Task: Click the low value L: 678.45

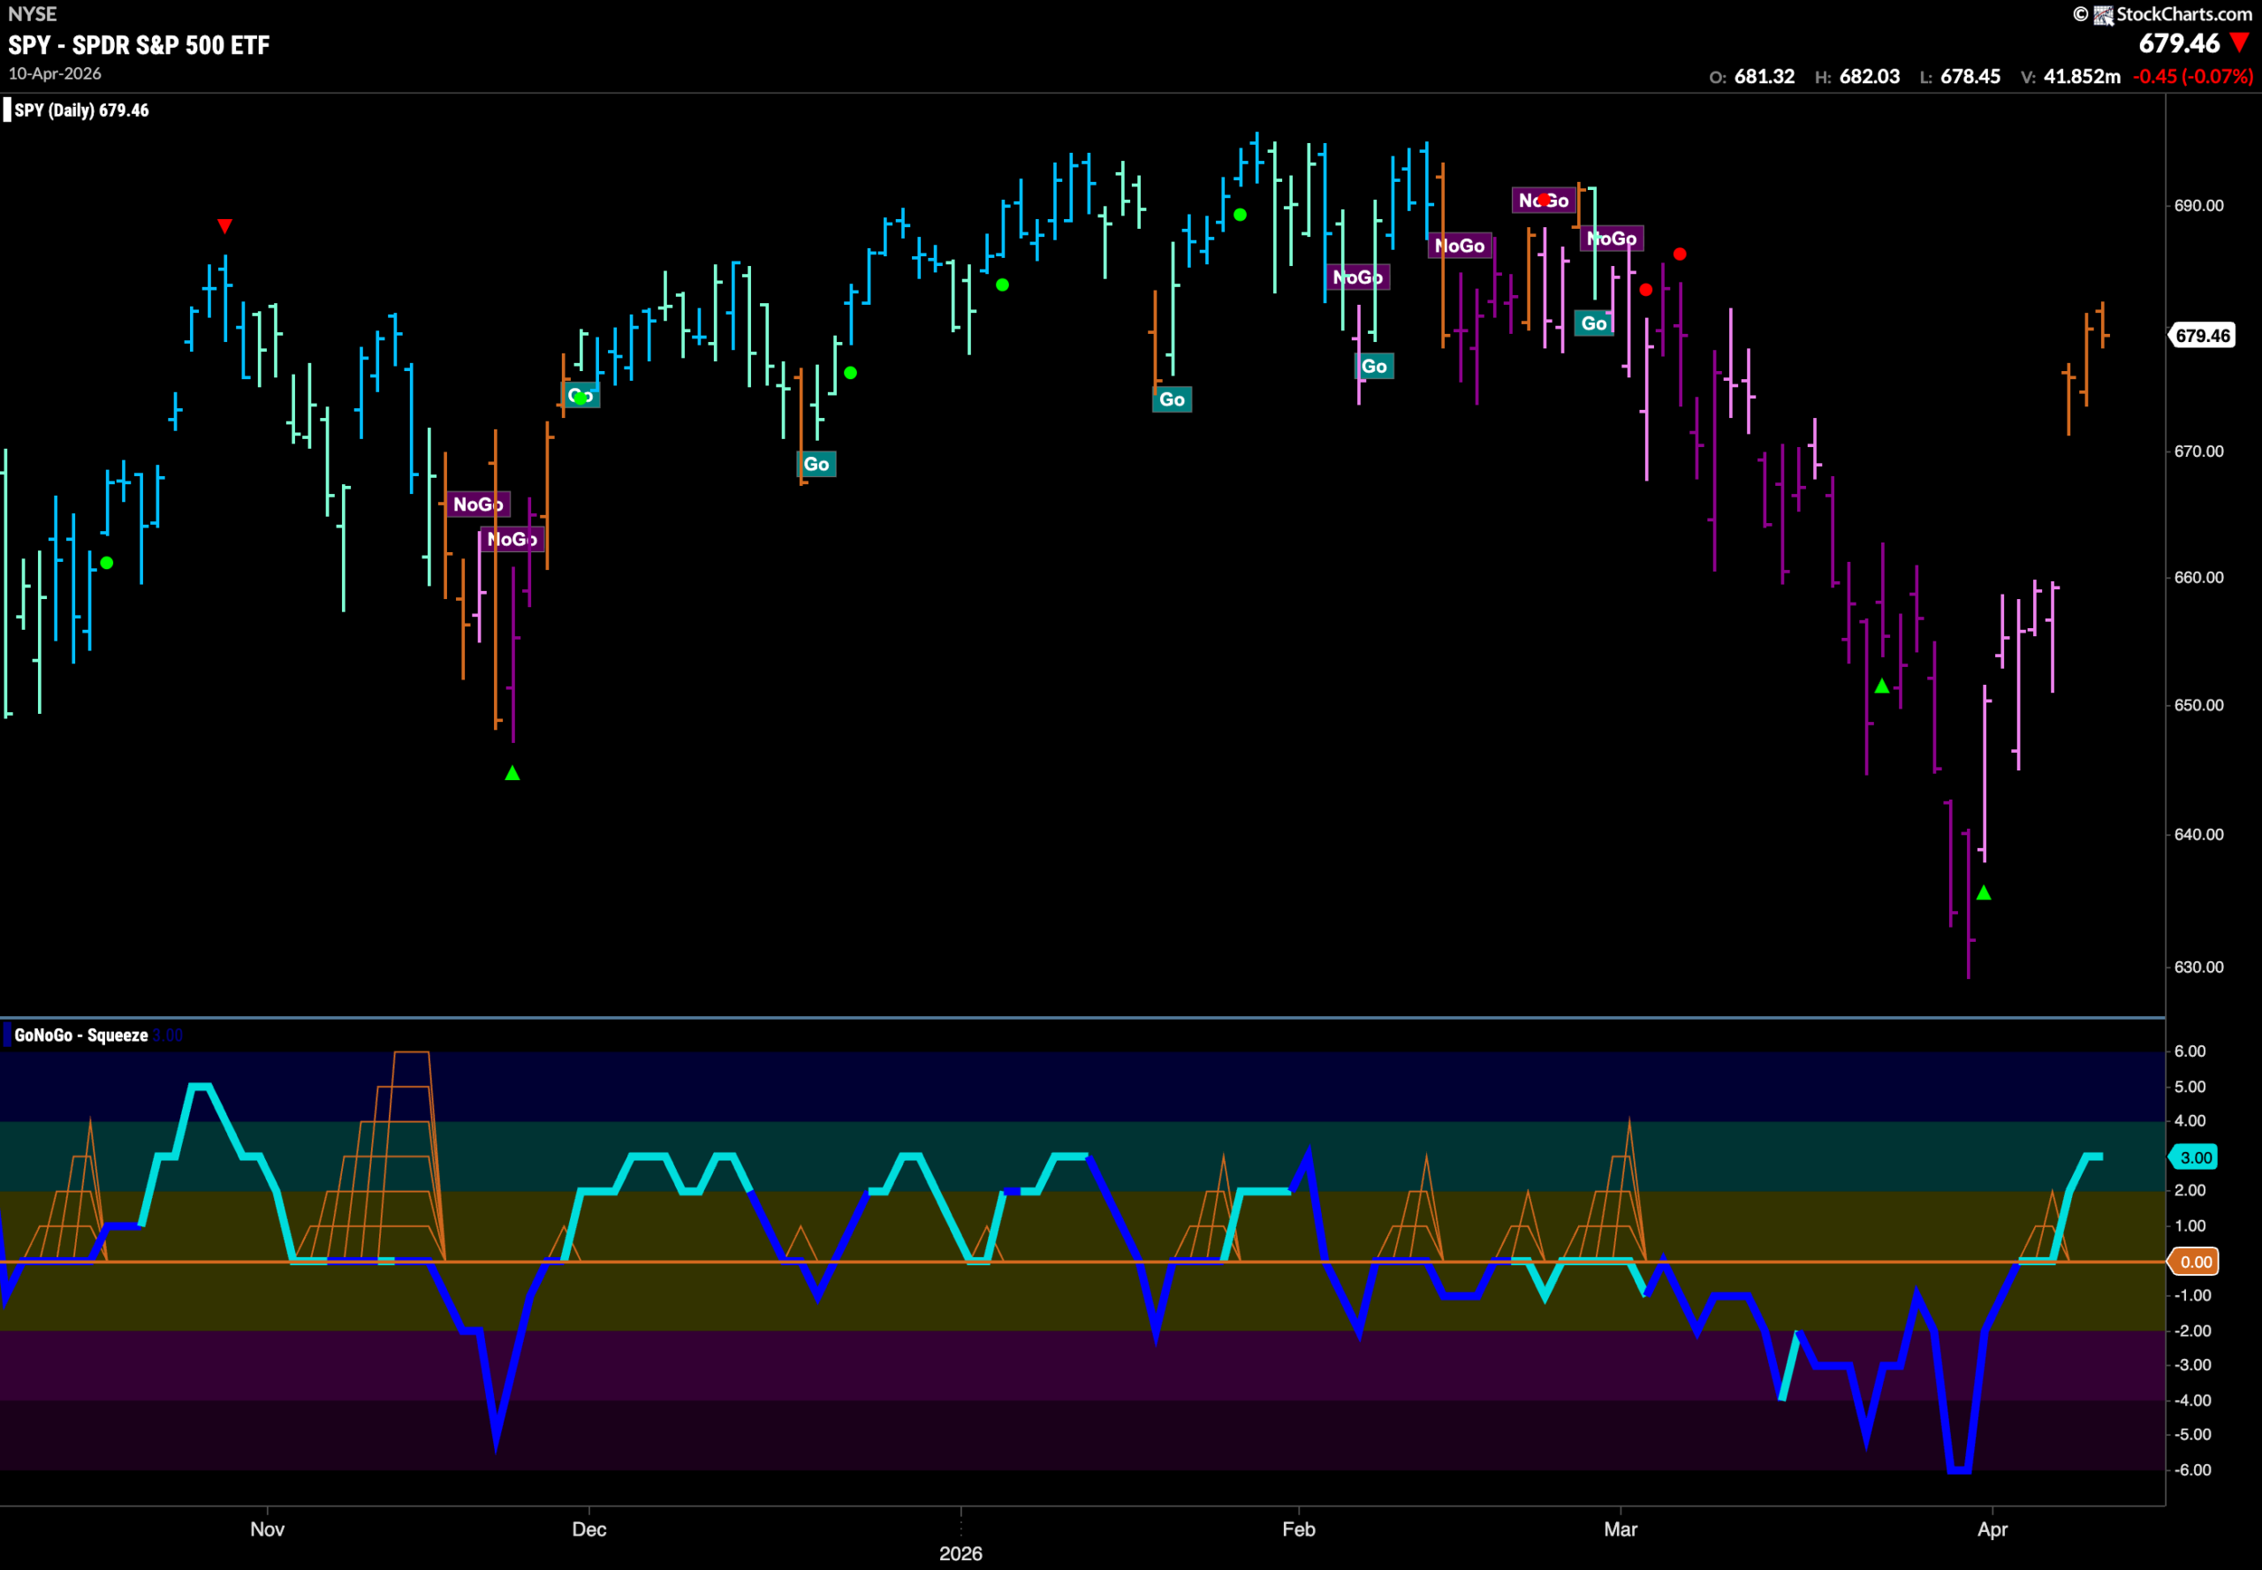Action: coord(1960,77)
